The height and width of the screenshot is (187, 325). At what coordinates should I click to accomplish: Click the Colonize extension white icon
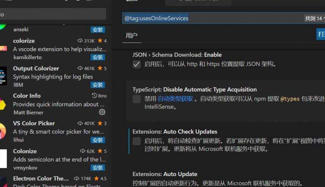click(x=3, y=159)
